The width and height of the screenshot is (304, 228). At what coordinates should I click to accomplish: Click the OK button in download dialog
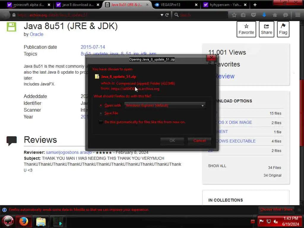pyautogui.click(x=172, y=140)
